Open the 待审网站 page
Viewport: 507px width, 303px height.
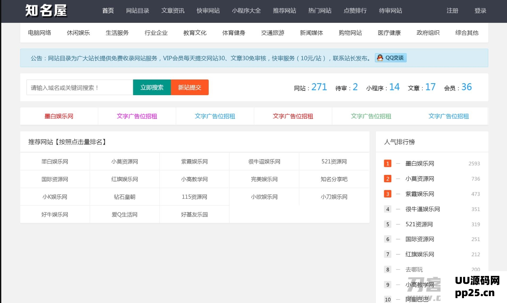390,11
